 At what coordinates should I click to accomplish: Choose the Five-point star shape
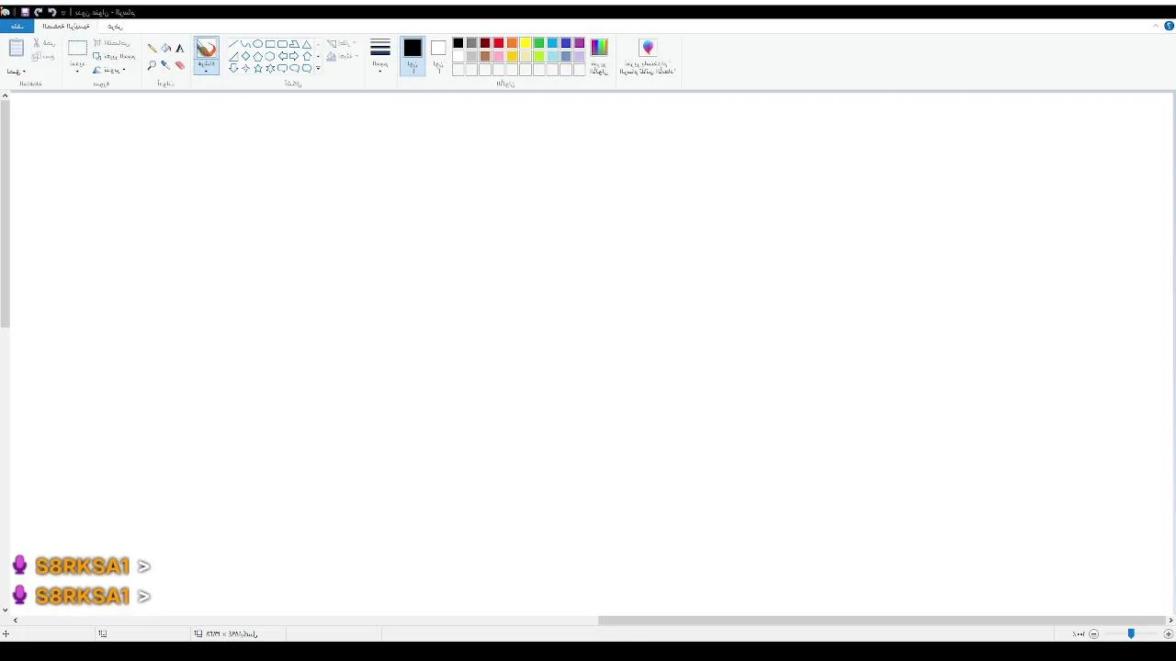pos(257,68)
